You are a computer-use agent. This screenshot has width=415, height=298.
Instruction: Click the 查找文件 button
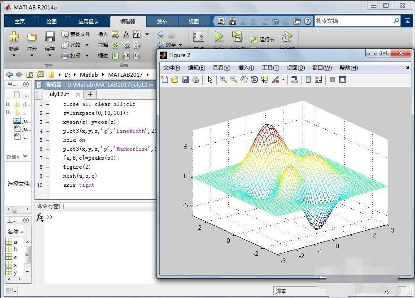pos(76,34)
